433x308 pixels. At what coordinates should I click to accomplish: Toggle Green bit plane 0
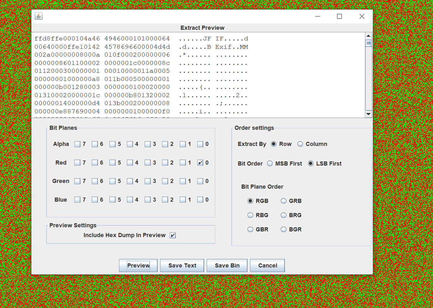click(200, 181)
